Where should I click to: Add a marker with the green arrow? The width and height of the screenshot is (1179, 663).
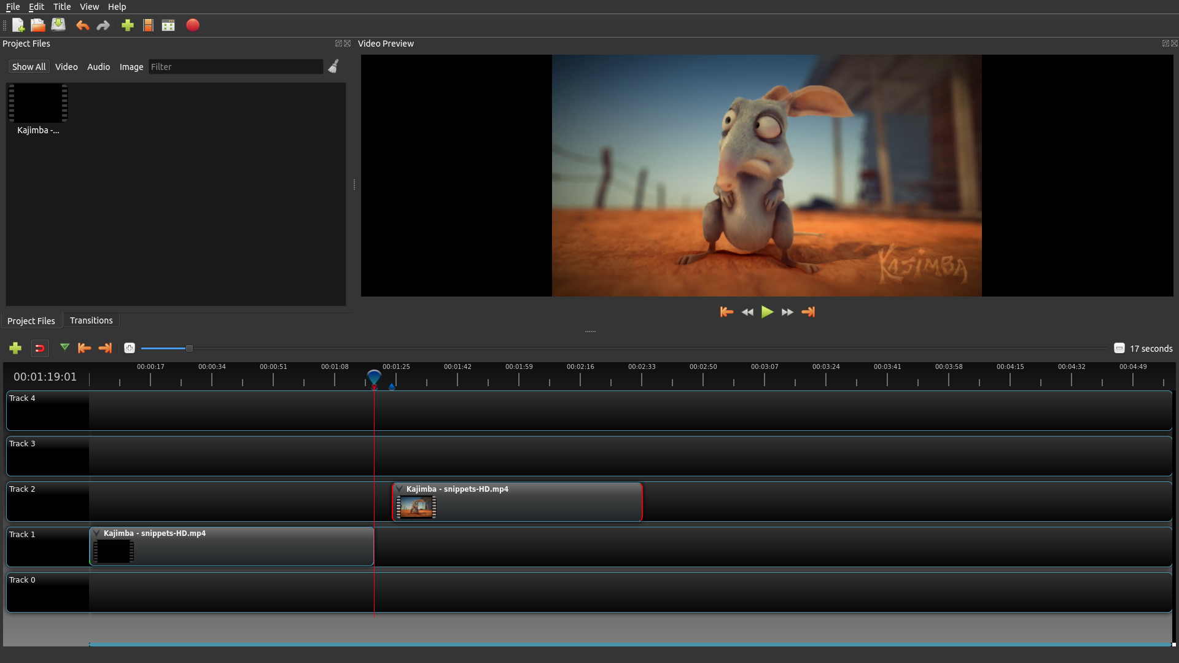point(64,347)
